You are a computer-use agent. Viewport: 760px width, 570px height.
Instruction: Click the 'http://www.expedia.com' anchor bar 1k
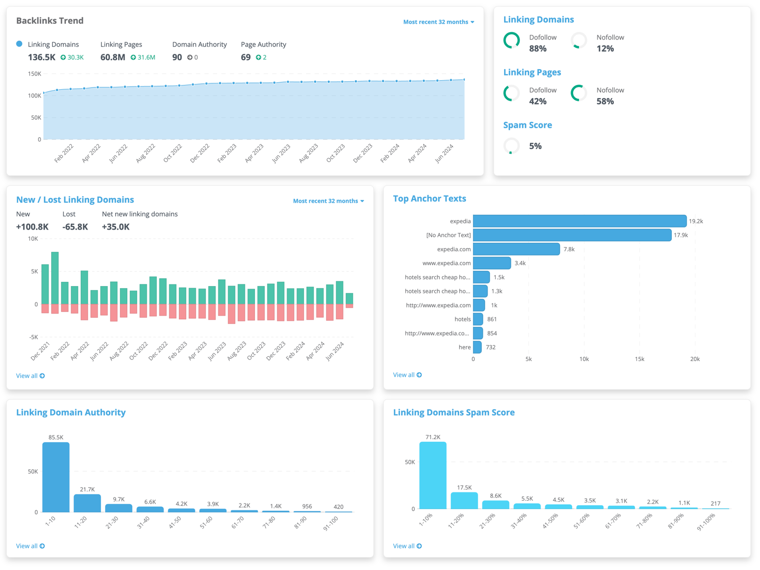[479, 305]
